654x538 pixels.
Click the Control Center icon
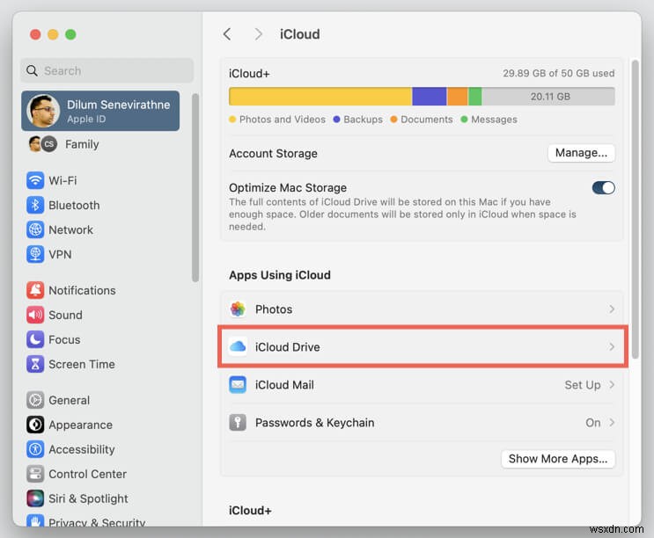click(x=35, y=474)
